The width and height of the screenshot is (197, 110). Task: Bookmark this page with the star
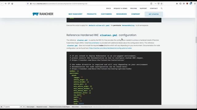click(x=161, y=4)
